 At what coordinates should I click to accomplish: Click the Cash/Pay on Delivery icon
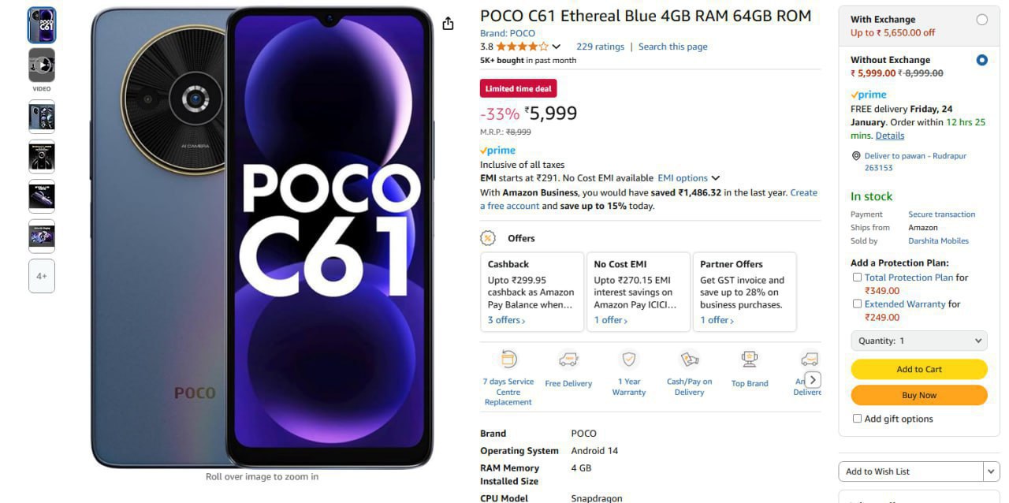point(690,360)
